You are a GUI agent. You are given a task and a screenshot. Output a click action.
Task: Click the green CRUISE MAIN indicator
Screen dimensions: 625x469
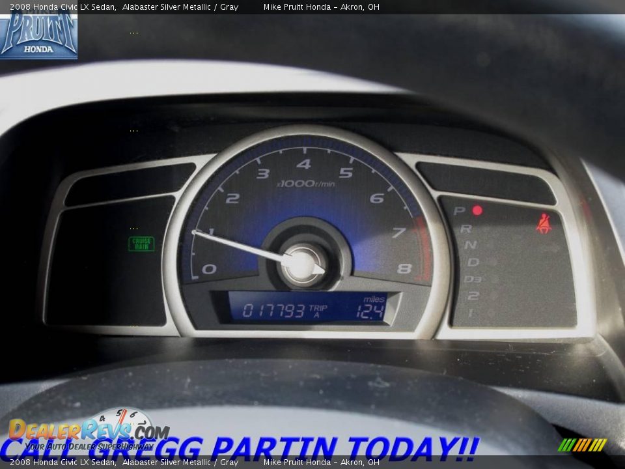pyautogui.click(x=141, y=244)
